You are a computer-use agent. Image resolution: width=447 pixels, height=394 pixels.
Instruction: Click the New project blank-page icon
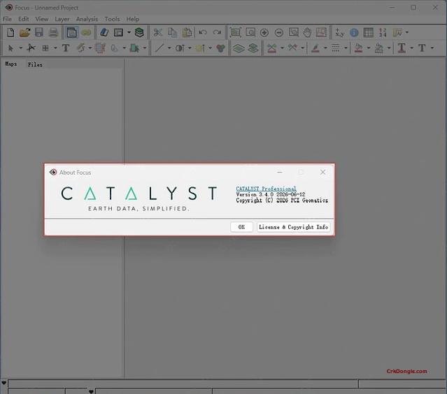[x=10, y=32]
